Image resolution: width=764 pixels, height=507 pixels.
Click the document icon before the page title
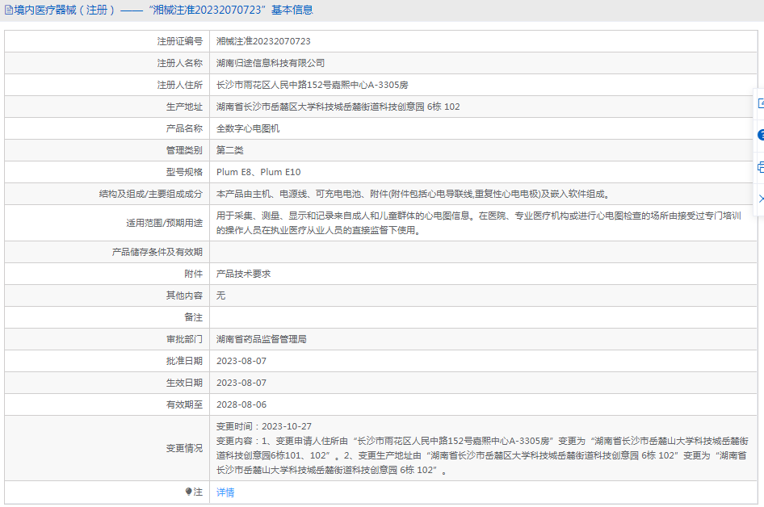click(x=9, y=10)
